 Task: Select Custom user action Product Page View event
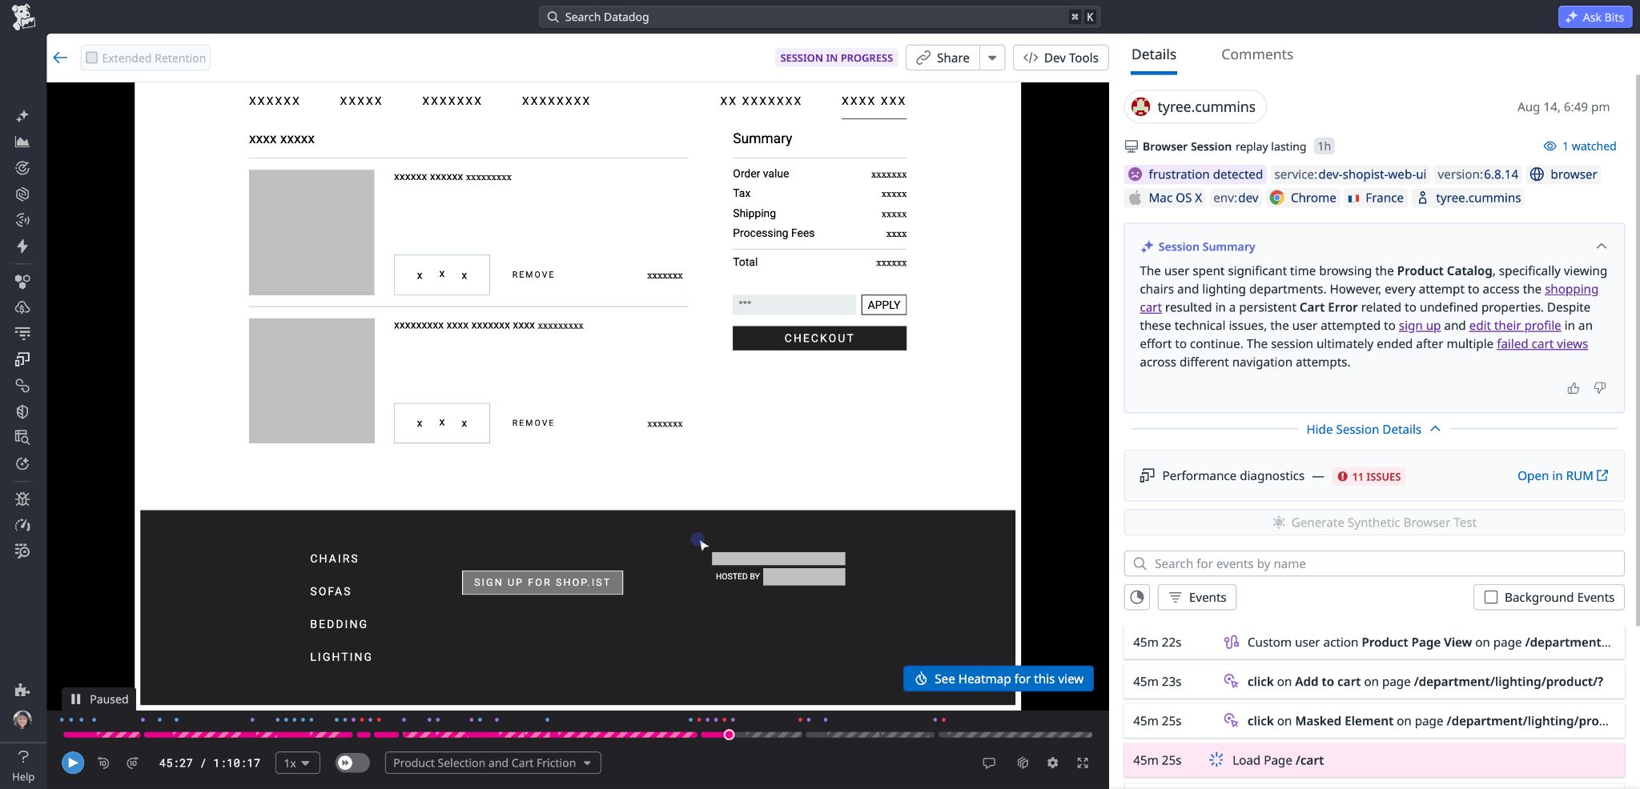click(x=1374, y=643)
